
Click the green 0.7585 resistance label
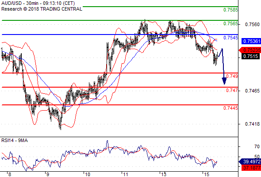coord(230,10)
